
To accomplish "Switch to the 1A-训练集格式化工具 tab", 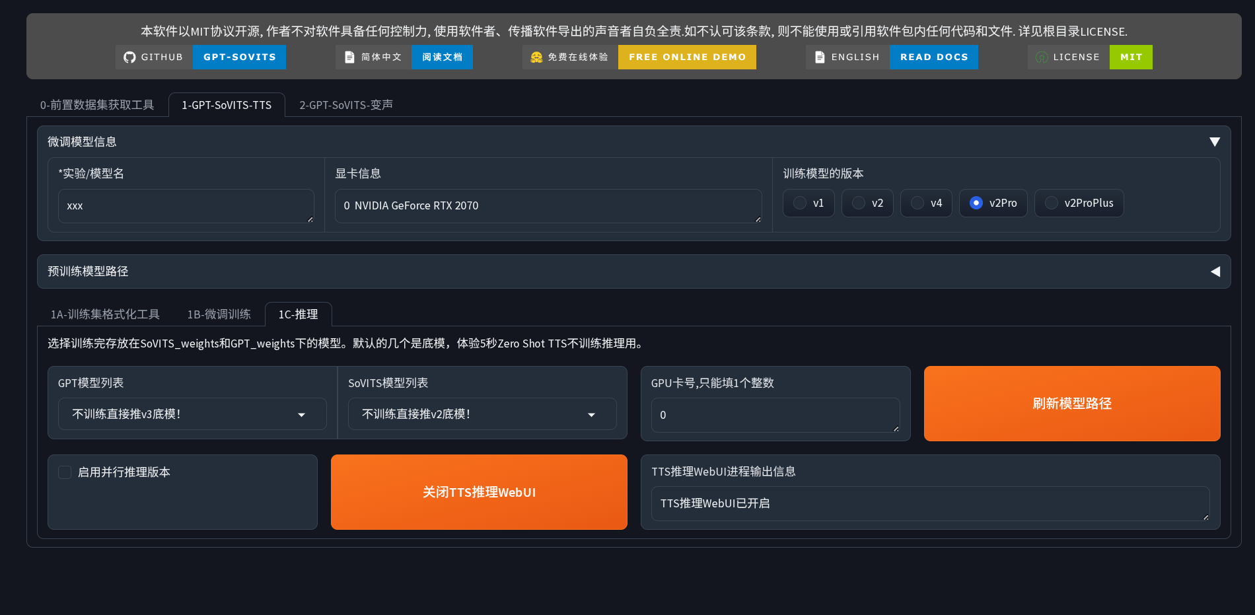I will (105, 314).
